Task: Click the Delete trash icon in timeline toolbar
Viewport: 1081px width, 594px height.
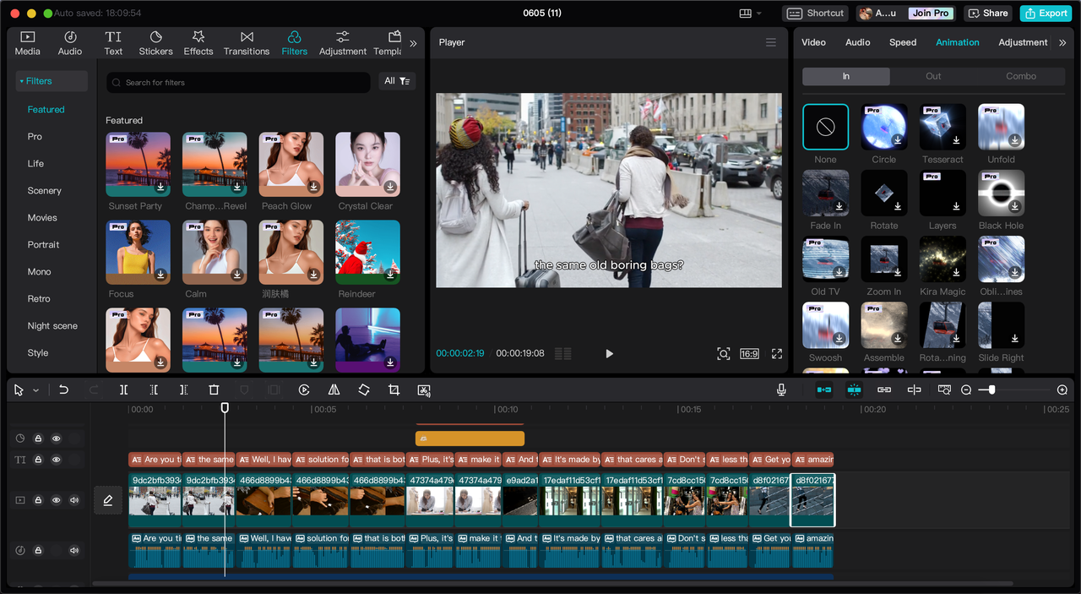Action: pyautogui.click(x=214, y=390)
